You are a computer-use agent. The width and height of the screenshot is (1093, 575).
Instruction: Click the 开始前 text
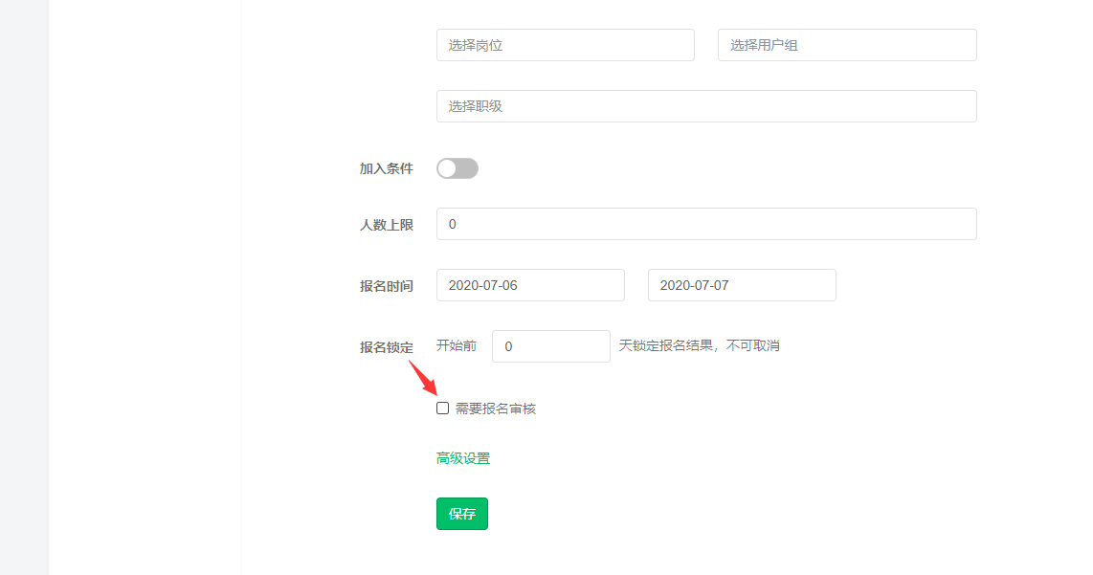tap(457, 345)
